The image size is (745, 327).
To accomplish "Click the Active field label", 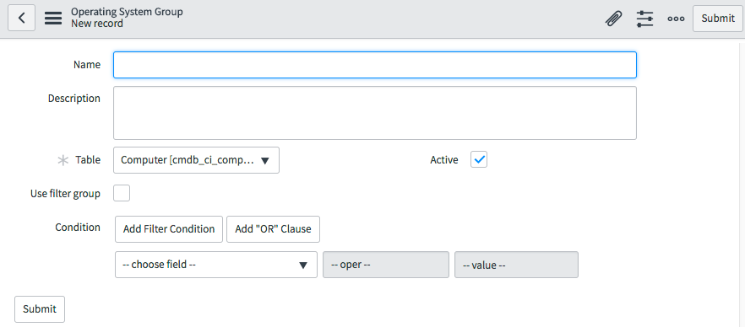I will click(444, 160).
